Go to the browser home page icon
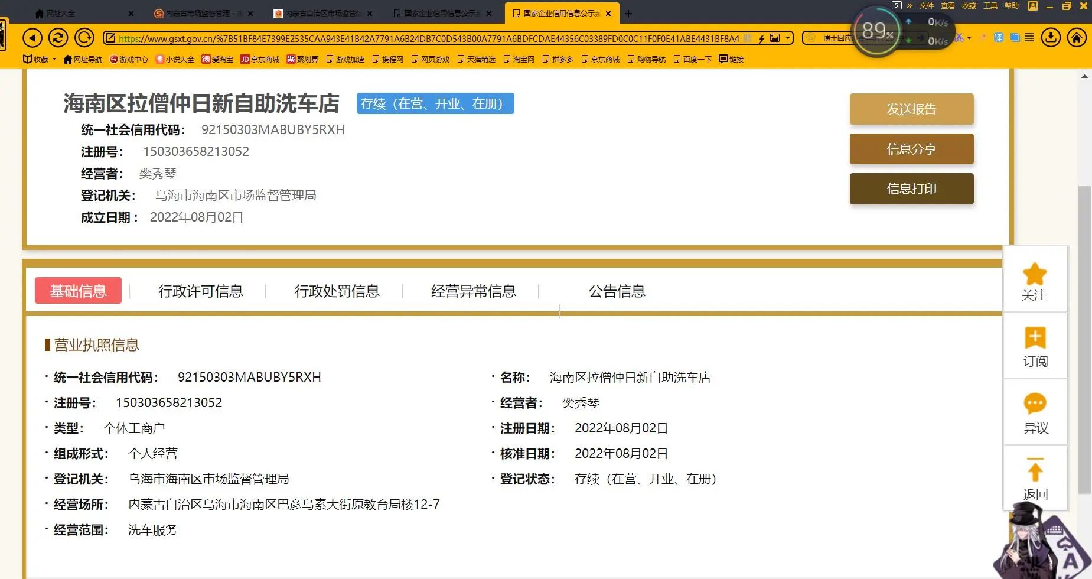Viewport: 1092px width, 579px height. click(x=1077, y=38)
